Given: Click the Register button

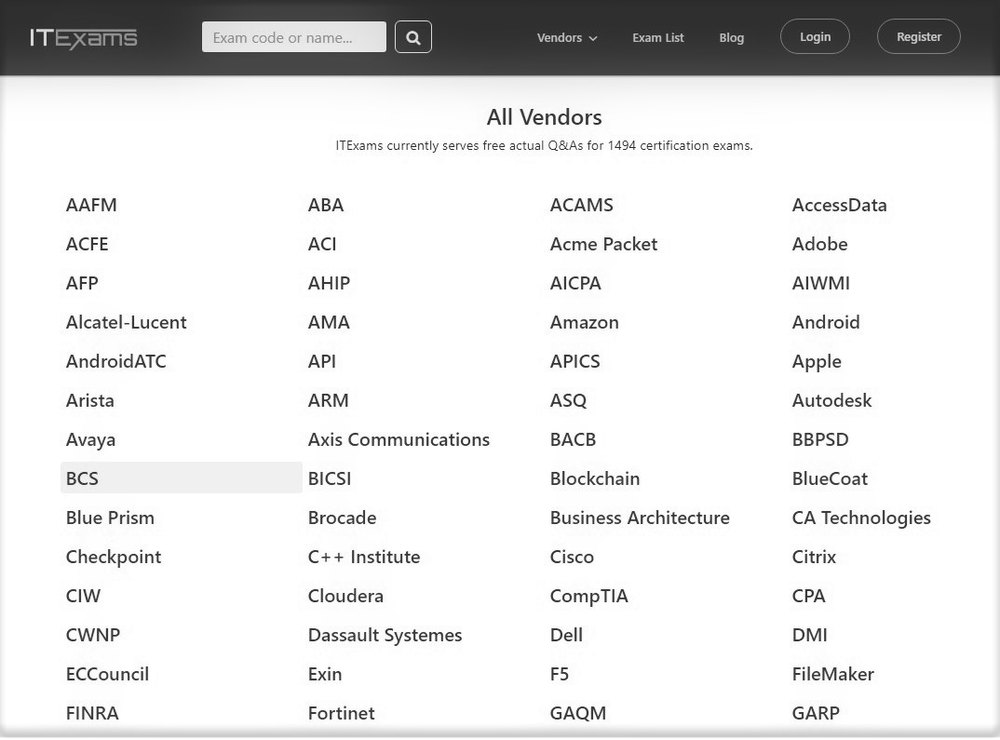Looking at the screenshot, I should coord(918,36).
